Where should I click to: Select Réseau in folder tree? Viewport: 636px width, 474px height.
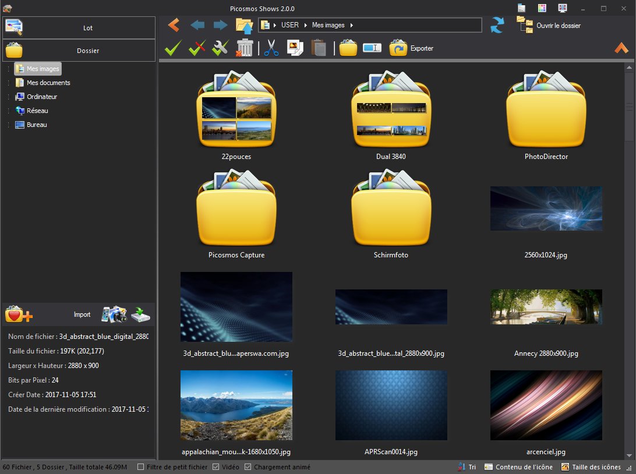[31, 111]
